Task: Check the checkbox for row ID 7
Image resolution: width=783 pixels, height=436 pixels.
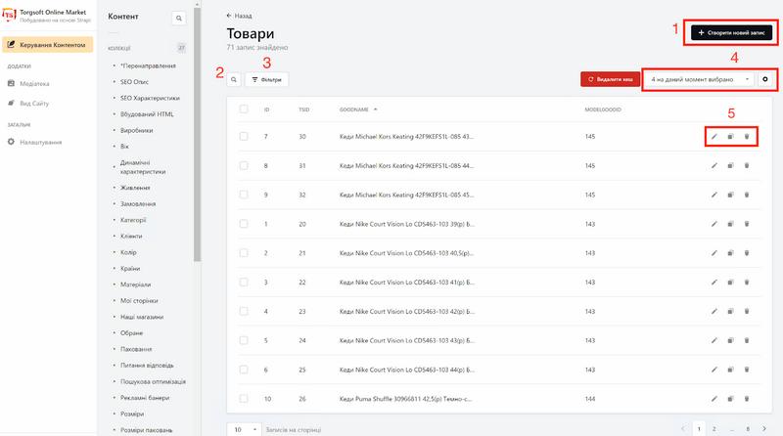Action: click(x=243, y=137)
